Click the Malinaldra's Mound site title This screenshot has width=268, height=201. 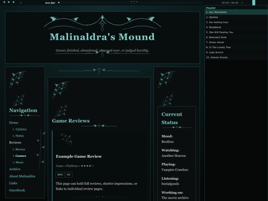pos(102,37)
